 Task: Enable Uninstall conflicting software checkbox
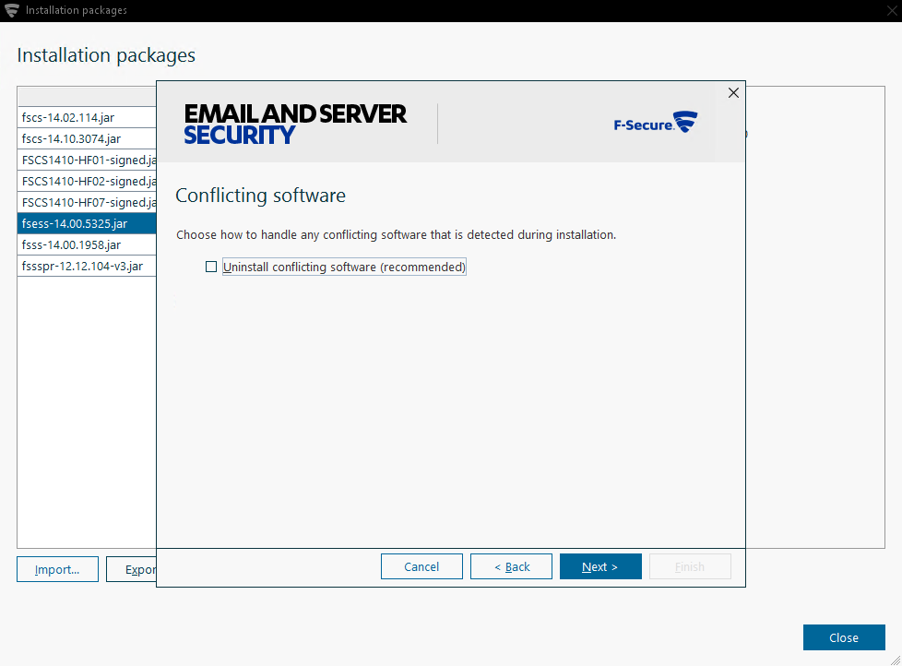pos(211,267)
